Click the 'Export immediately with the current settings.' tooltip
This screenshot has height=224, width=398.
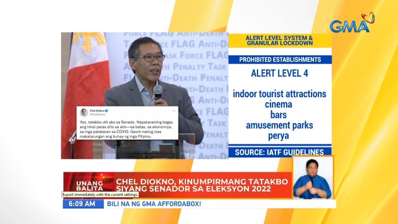101,195
